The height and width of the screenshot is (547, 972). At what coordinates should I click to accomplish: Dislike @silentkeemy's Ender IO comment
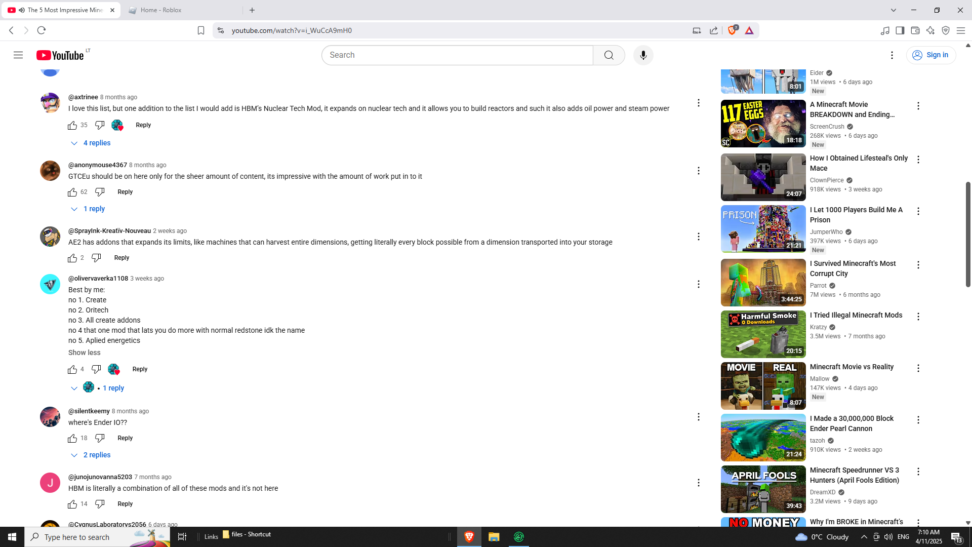pos(100,438)
